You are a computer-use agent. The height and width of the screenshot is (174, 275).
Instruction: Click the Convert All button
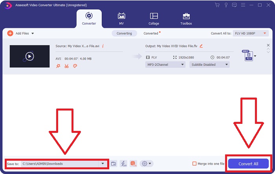248,164
